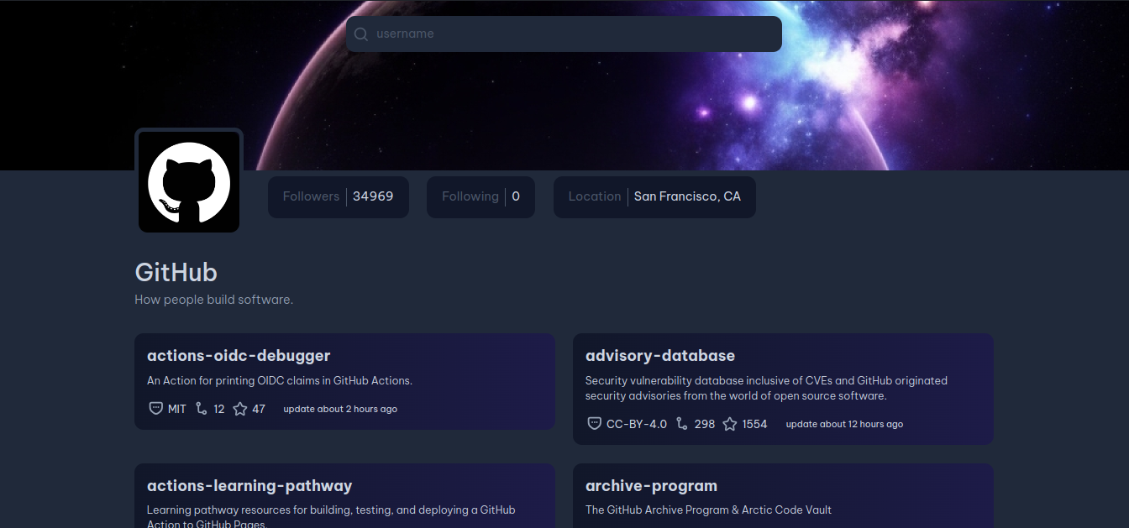
Task: Select the archive-program description text
Action: pos(708,510)
